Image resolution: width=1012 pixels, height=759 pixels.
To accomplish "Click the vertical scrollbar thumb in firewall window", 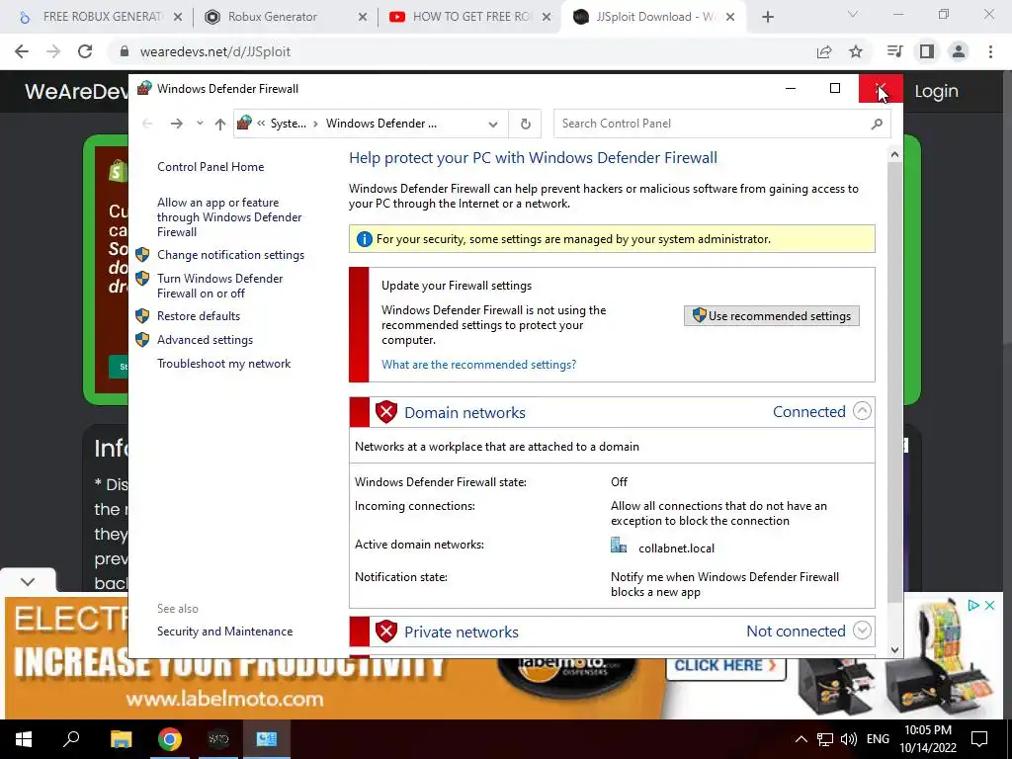I will point(894,380).
